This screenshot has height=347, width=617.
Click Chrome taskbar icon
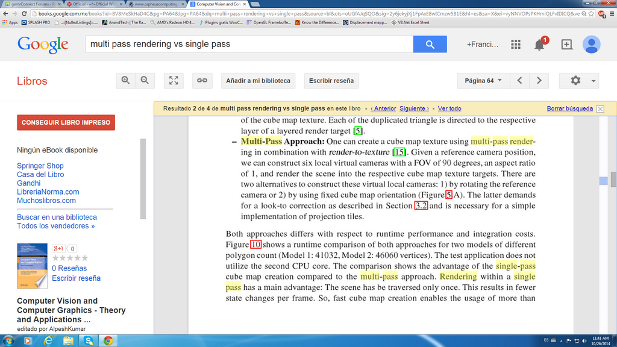click(x=108, y=341)
